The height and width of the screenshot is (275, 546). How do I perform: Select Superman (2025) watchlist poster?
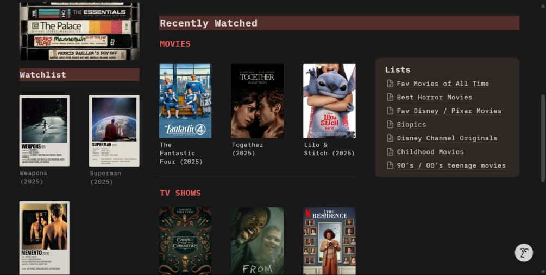tap(114, 131)
